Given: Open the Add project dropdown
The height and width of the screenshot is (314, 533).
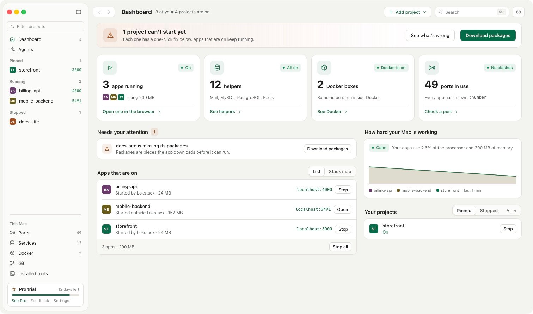Looking at the screenshot, I should (408, 12).
